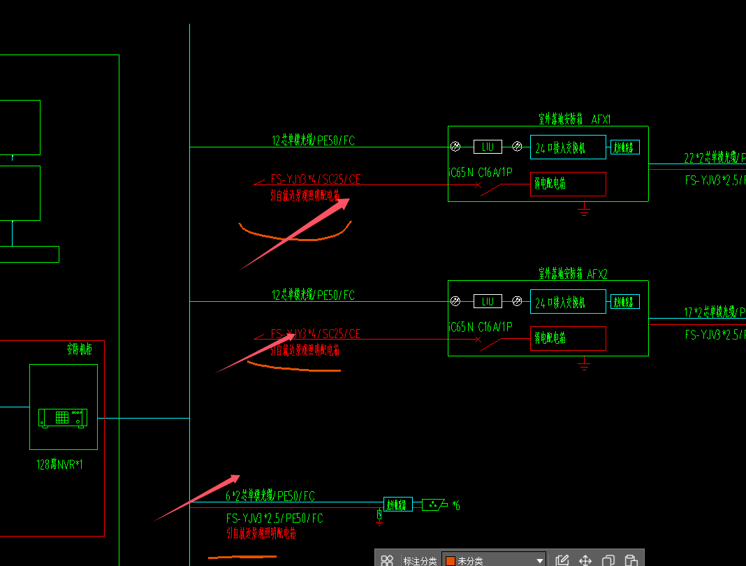Select the 17*2芯单模光缆 label right of AFX2

715,312
